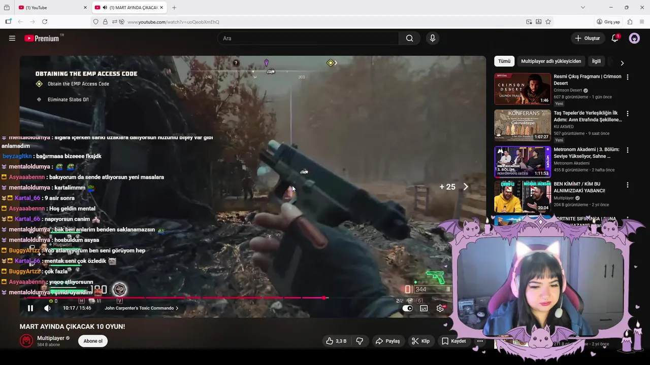650x365 pixels.
Task: Click the browser address bar URL
Action: (x=173, y=22)
